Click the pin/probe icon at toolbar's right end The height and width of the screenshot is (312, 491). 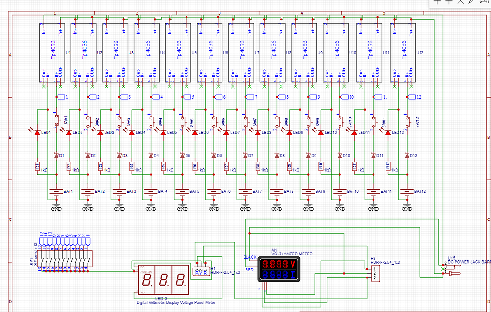point(484,2)
